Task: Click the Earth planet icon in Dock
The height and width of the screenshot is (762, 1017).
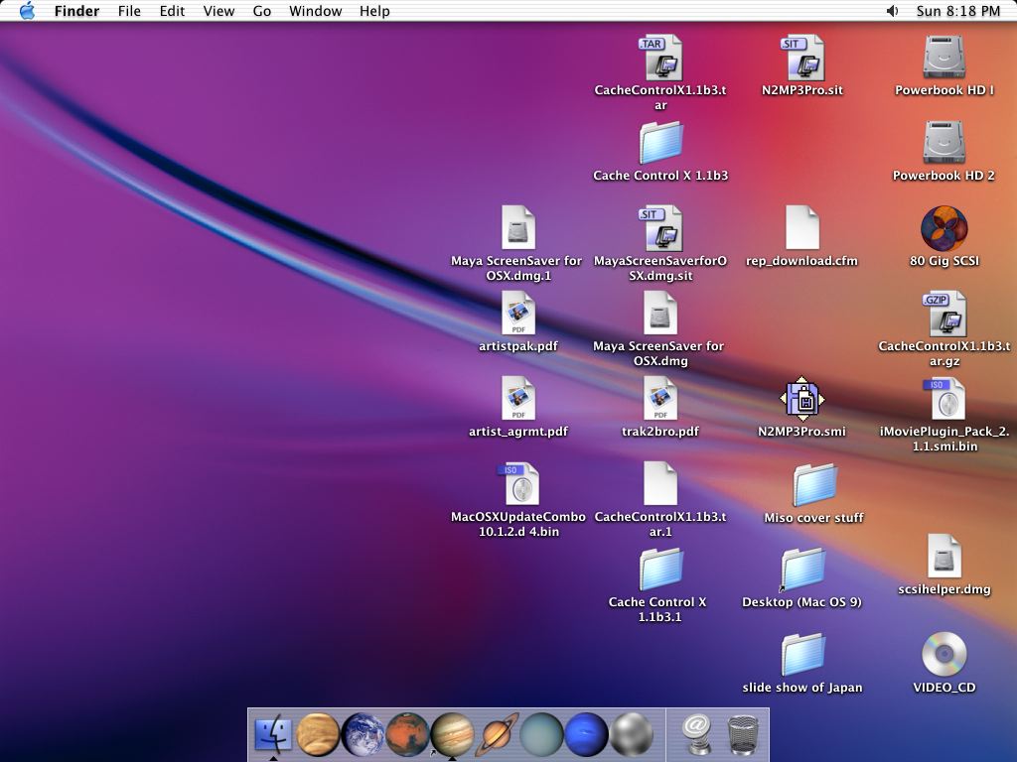Action: pos(363,735)
